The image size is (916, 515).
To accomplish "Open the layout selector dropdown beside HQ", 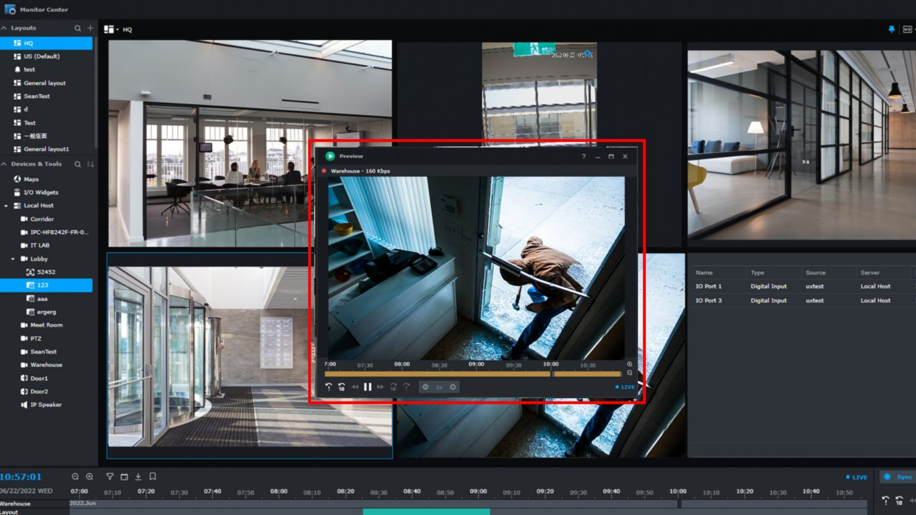I will pyautogui.click(x=111, y=29).
